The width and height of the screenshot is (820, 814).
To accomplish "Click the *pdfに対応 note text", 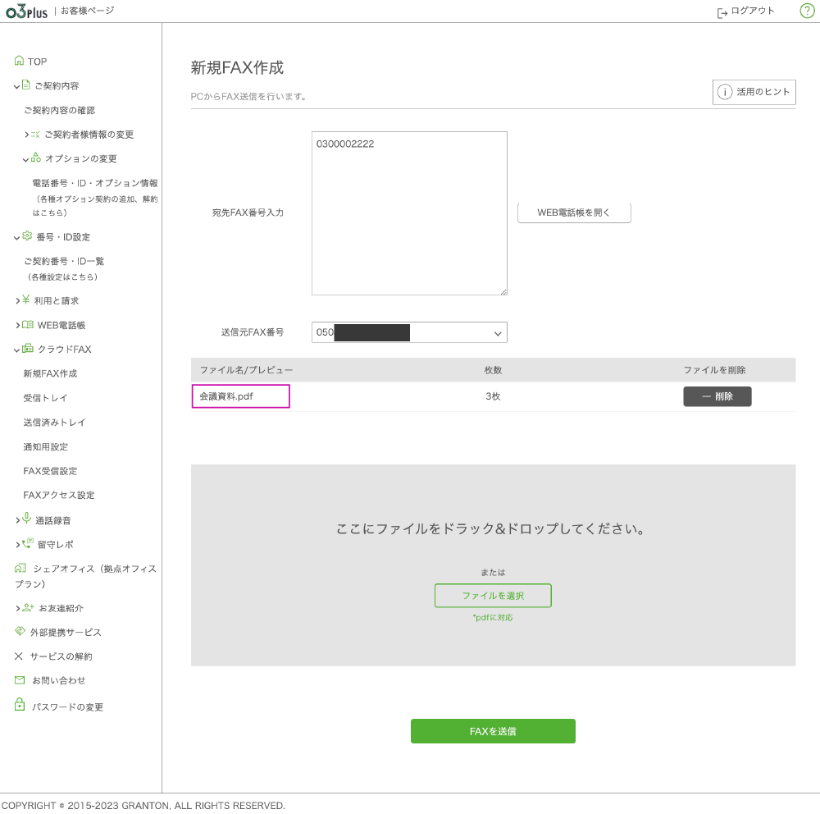I will (x=493, y=618).
